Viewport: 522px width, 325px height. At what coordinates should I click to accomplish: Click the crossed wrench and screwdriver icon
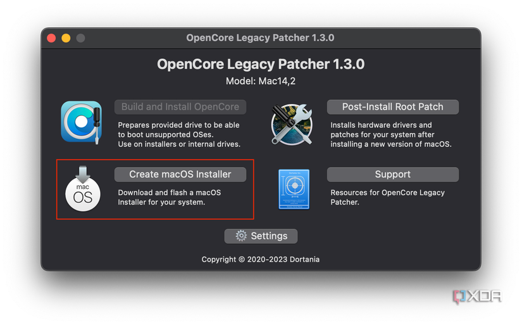pos(292,124)
